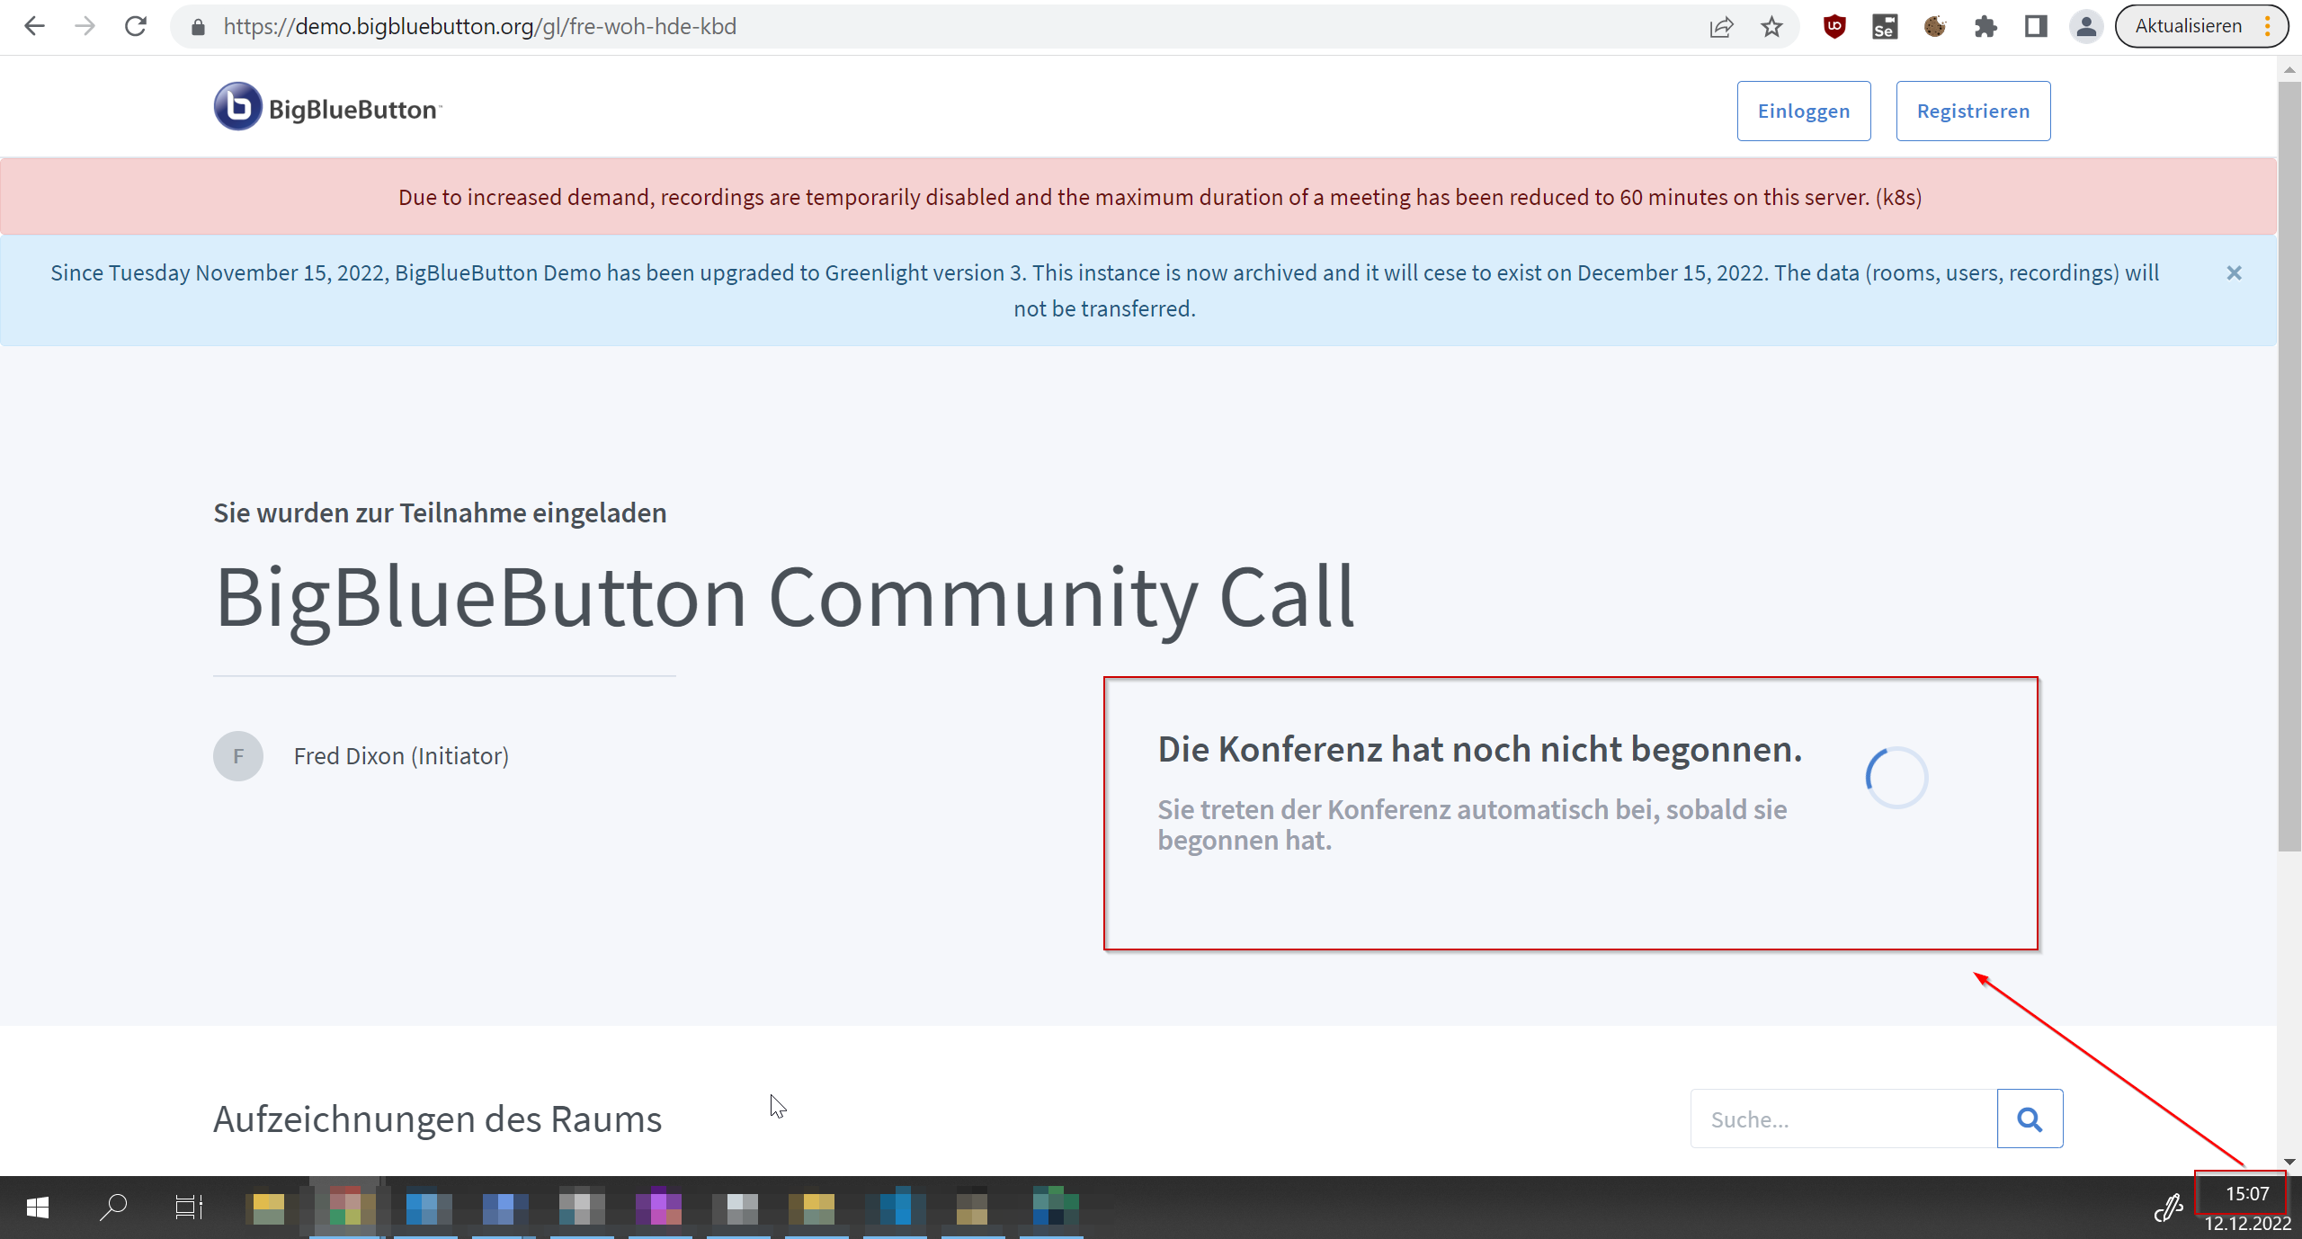Viewport: 2302px width, 1239px height.
Task: Open the cookie manager extension
Action: pyautogui.click(x=1935, y=26)
